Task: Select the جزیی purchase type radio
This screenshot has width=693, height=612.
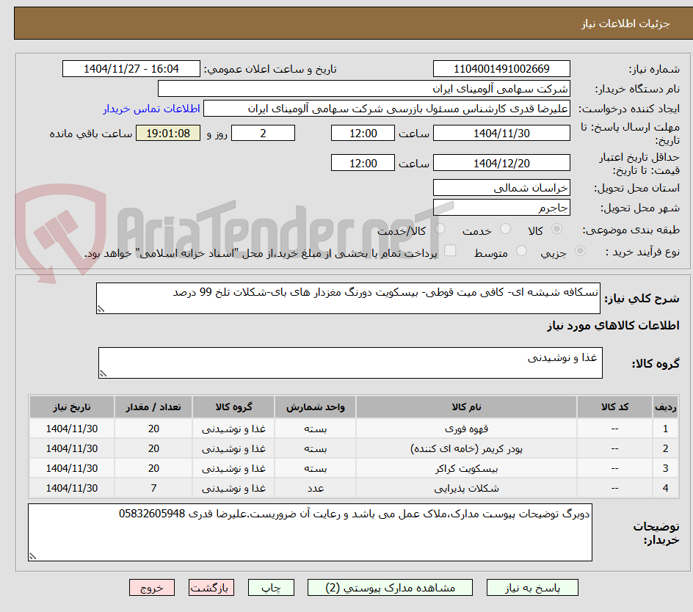Action: [580, 250]
